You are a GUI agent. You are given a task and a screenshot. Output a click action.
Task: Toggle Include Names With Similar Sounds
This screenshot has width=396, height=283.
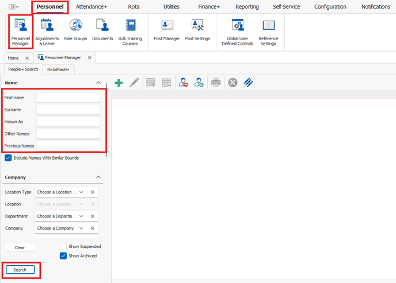tap(8, 158)
